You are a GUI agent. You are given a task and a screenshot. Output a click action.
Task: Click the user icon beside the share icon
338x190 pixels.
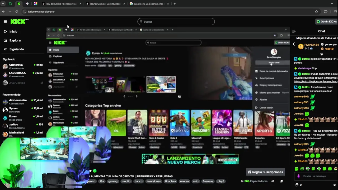[281, 181]
